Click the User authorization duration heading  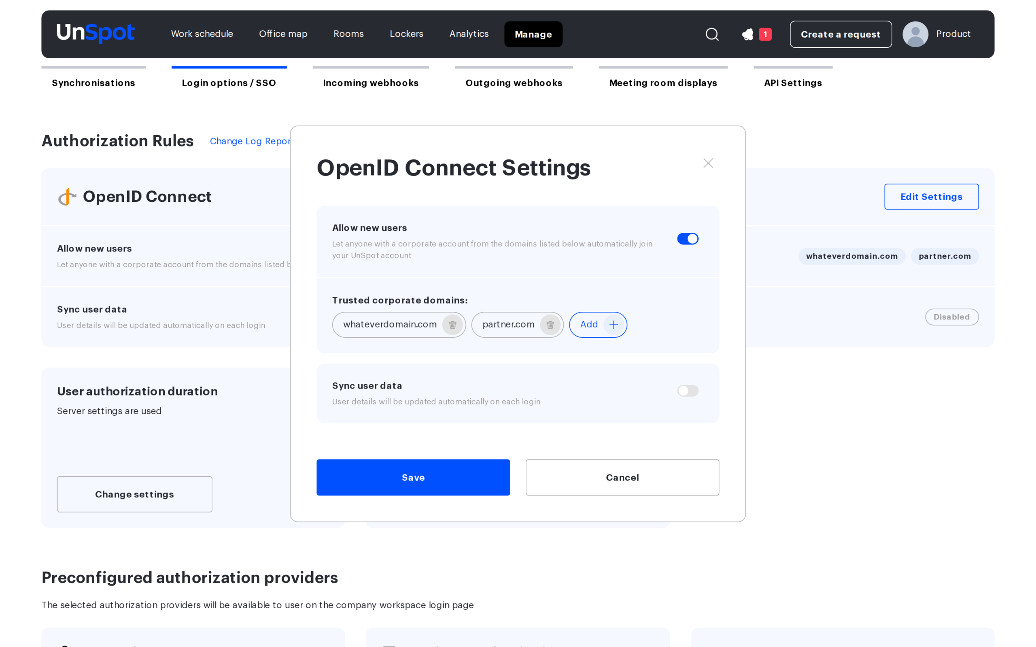(138, 391)
